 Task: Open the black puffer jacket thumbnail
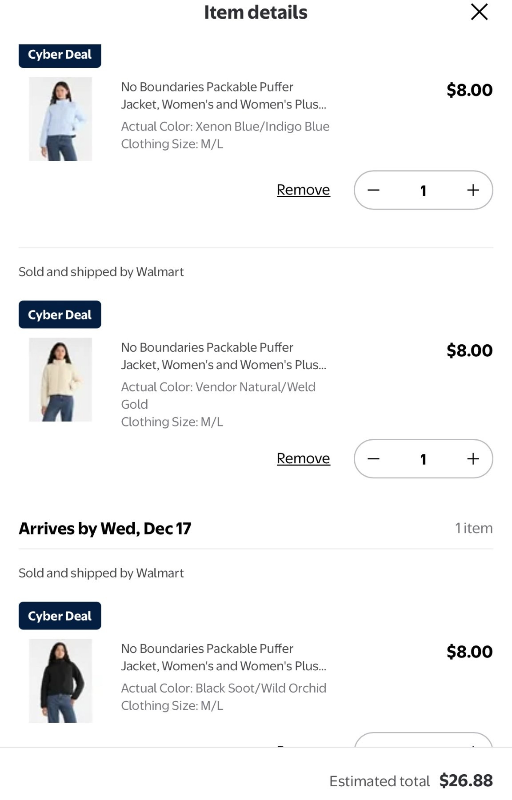[x=60, y=681]
